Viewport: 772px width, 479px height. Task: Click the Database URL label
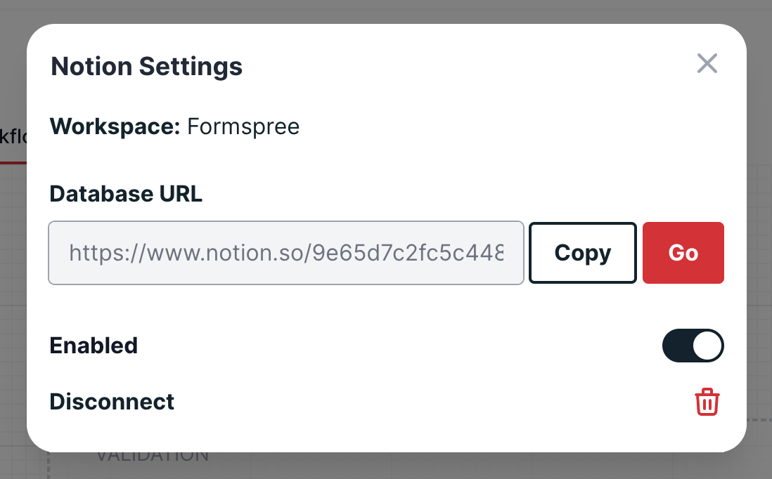(126, 194)
